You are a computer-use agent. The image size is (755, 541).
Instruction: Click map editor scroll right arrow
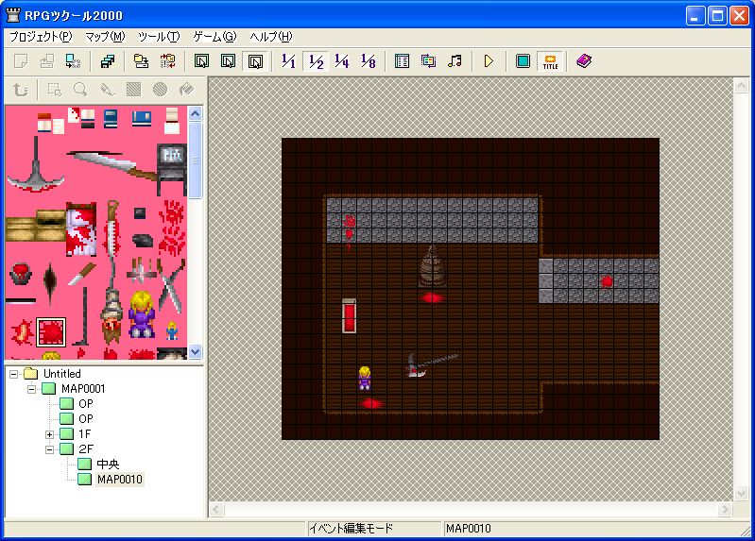[x=725, y=509]
